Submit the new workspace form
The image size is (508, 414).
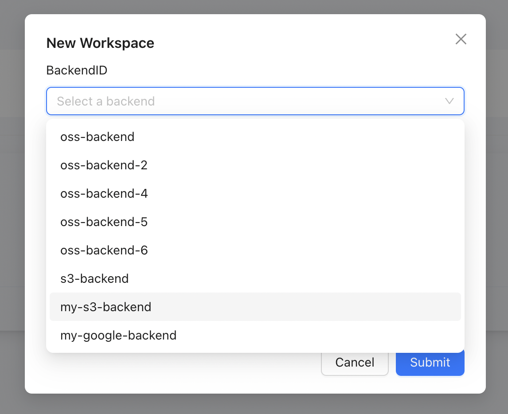430,362
